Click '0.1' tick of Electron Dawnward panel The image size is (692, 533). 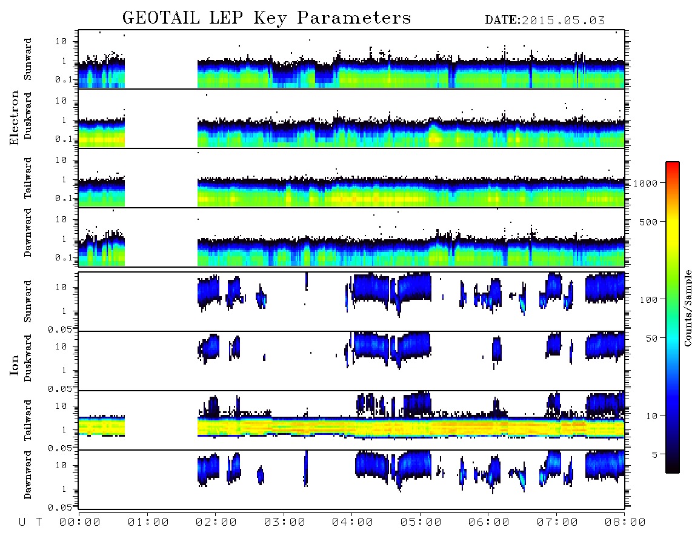click(64, 257)
